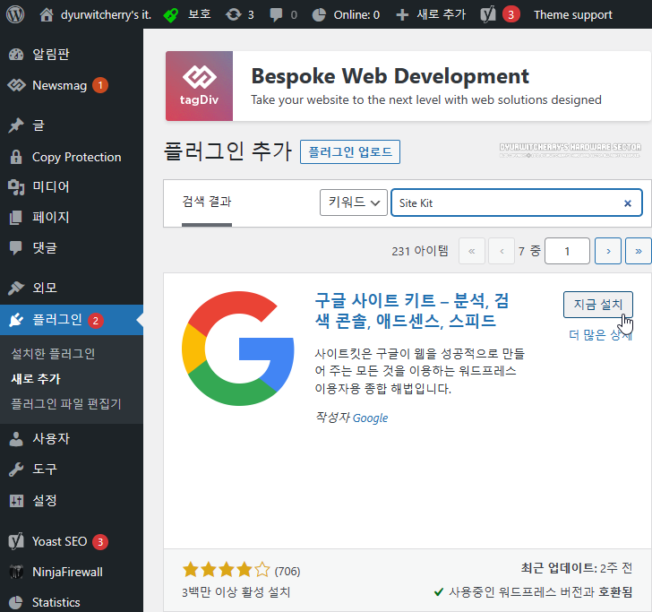The image size is (652, 612).
Task: Open the Newsmag theme menu
Action: (x=59, y=85)
